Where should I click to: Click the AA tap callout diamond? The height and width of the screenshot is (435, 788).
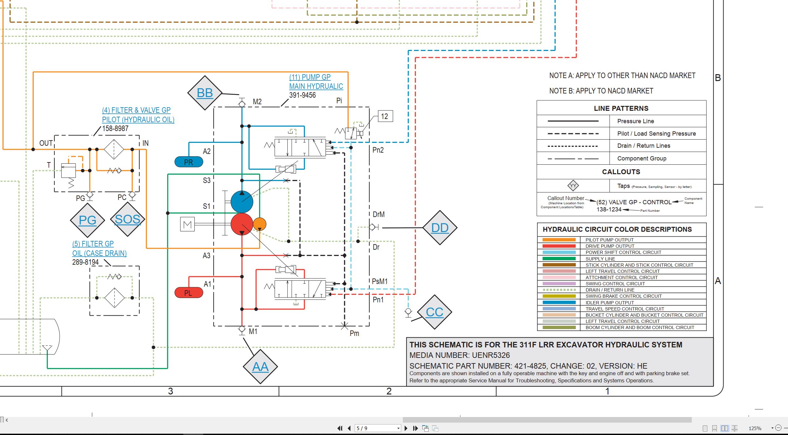(260, 367)
